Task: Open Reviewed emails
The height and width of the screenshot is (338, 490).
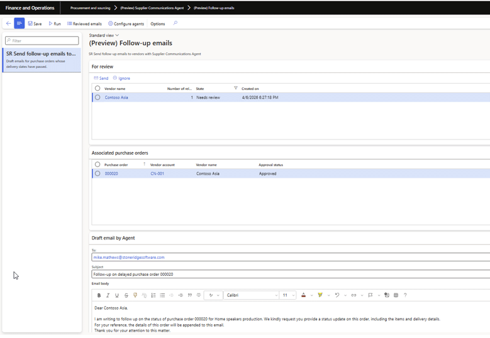Action: [84, 24]
